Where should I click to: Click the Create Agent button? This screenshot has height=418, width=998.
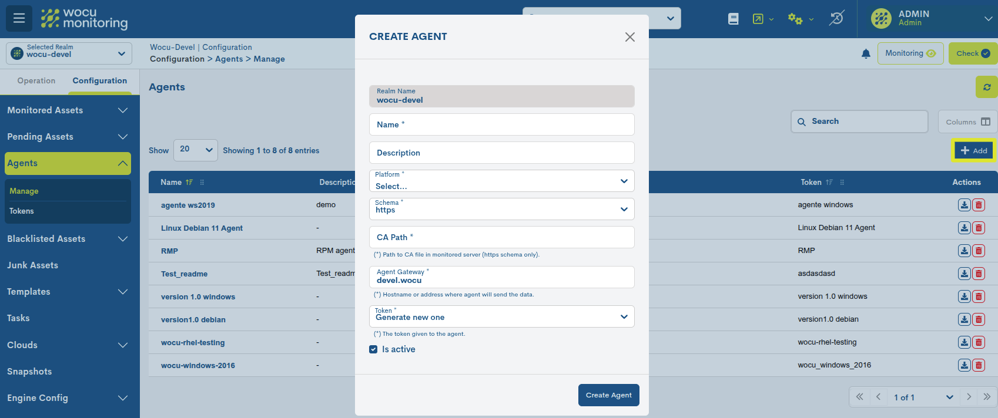tap(608, 395)
